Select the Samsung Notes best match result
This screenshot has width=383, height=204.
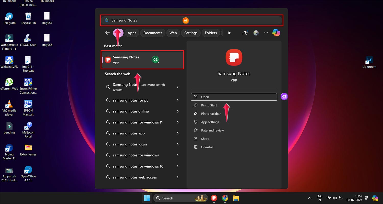pos(142,60)
